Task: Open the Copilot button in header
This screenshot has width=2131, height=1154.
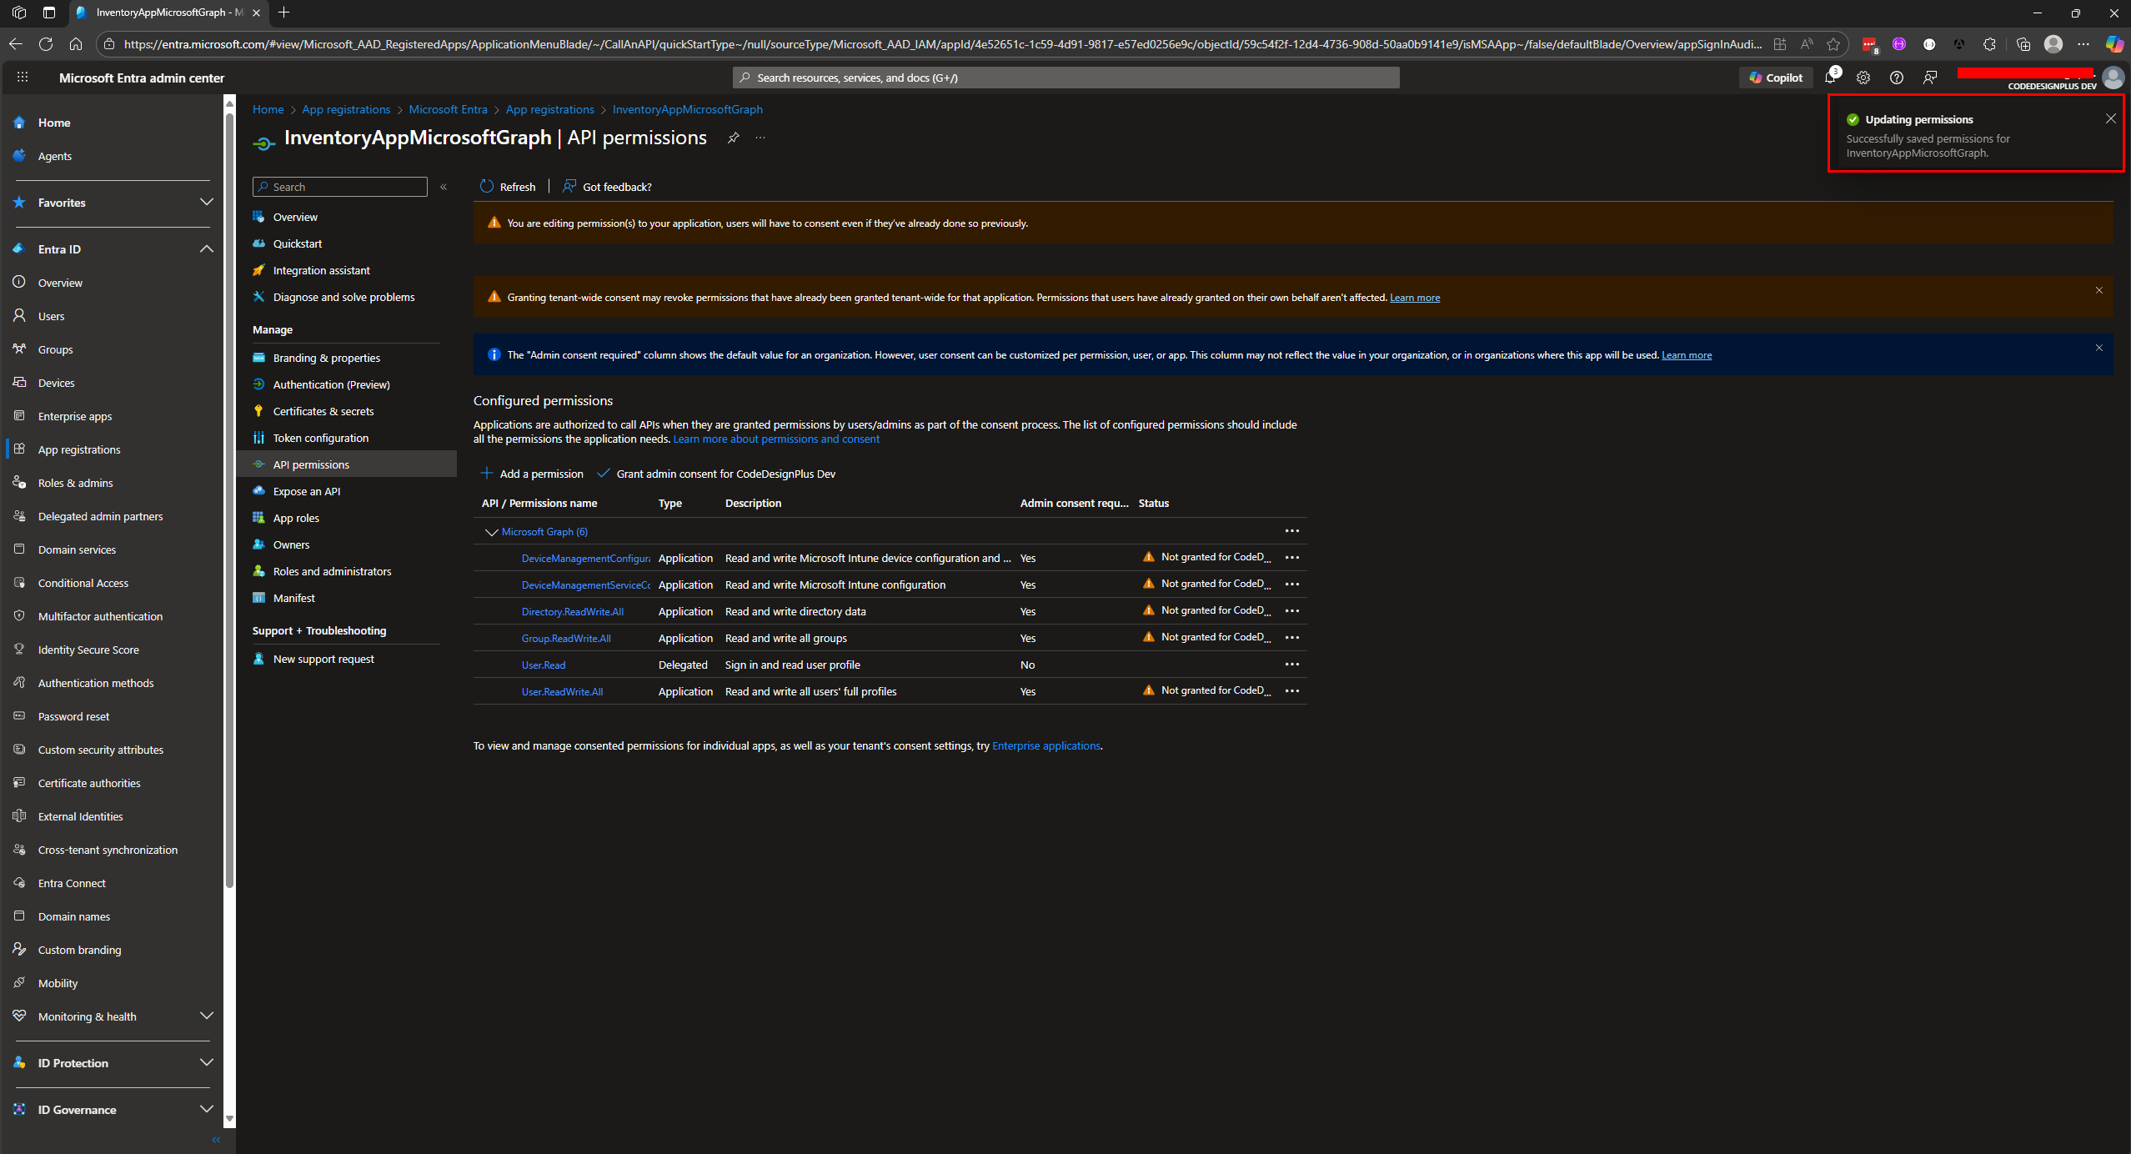Action: point(1776,78)
